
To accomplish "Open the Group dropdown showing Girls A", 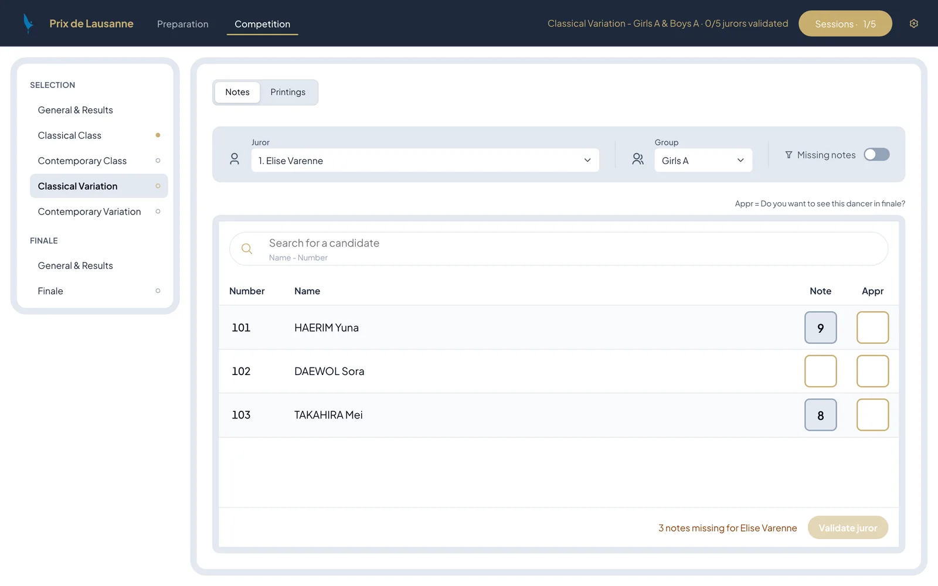I will click(x=703, y=161).
